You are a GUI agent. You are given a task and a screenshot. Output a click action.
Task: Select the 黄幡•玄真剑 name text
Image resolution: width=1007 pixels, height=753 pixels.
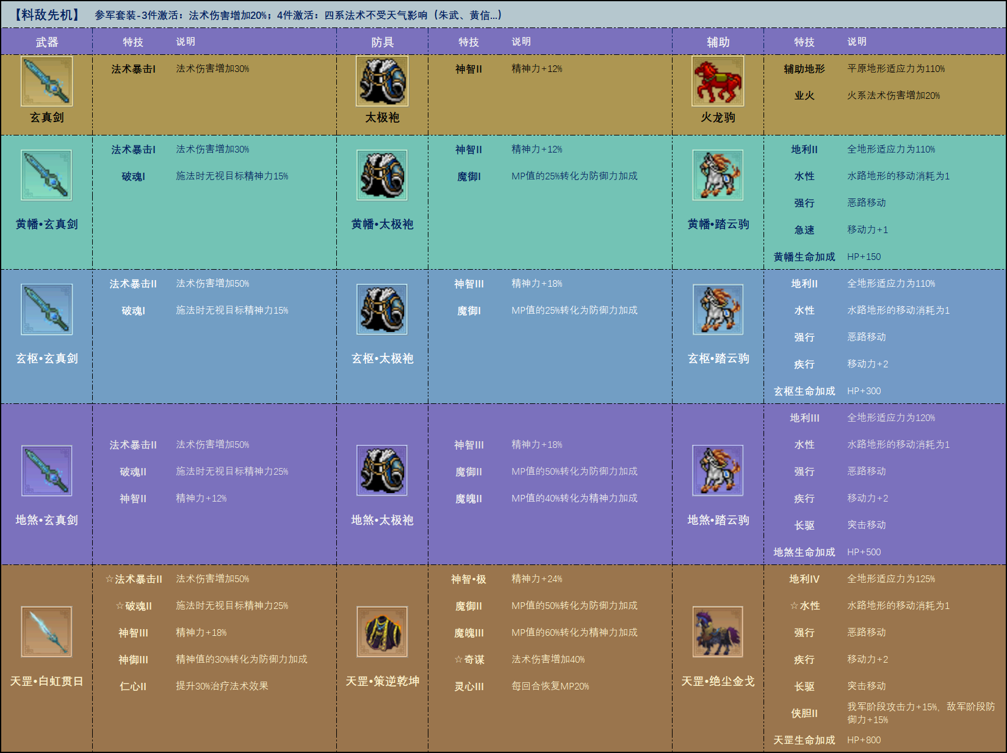coord(47,224)
